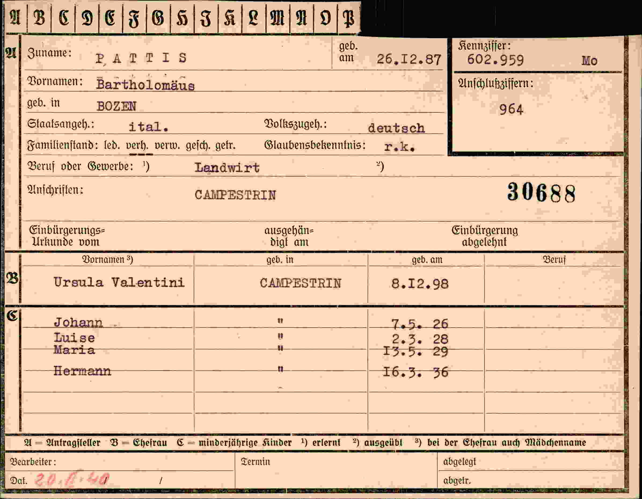Click the Termin label
This screenshot has height=499, width=642.
256,462
